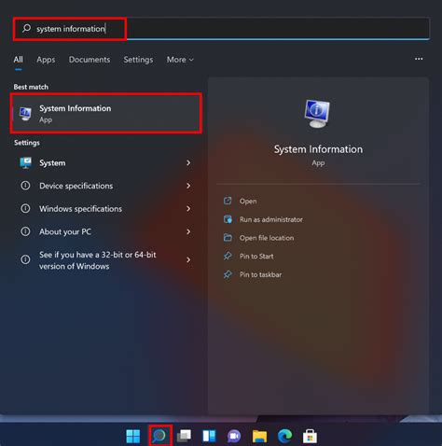
Task: Open '32-bit or 64-bit version' result
Action: (105, 260)
